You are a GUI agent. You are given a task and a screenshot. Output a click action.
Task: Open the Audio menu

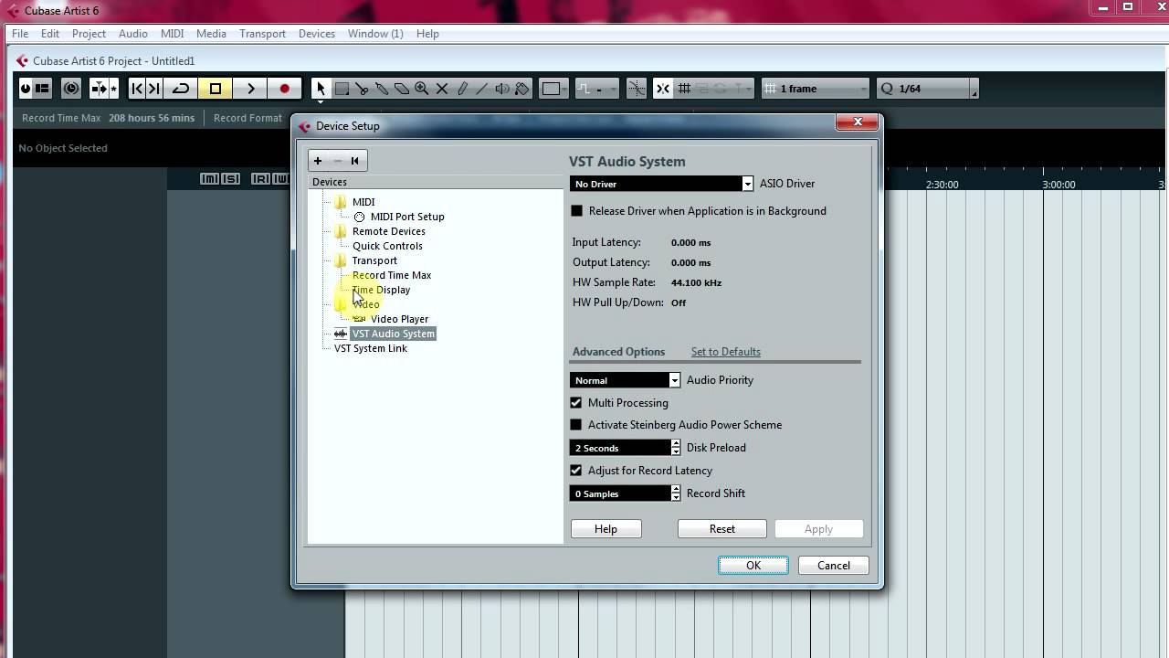[x=132, y=34]
